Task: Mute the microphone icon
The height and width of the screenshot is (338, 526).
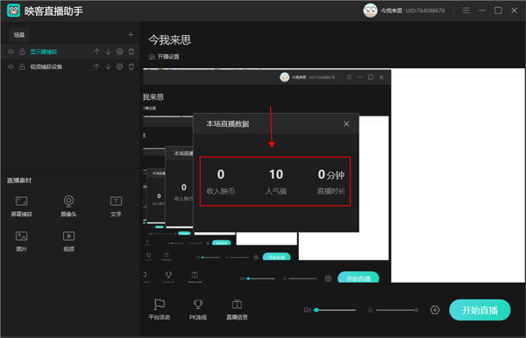Action: 370,310
